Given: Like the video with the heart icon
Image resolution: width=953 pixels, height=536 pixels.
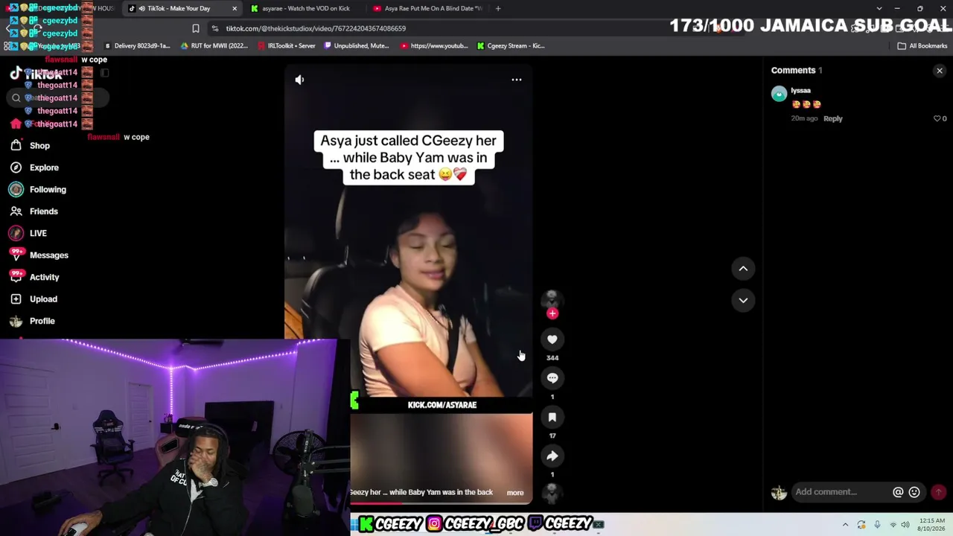Looking at the screenshot, I should [x=552, y=339].
